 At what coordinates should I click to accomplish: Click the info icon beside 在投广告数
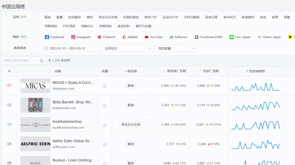click(x=201, y=71)
